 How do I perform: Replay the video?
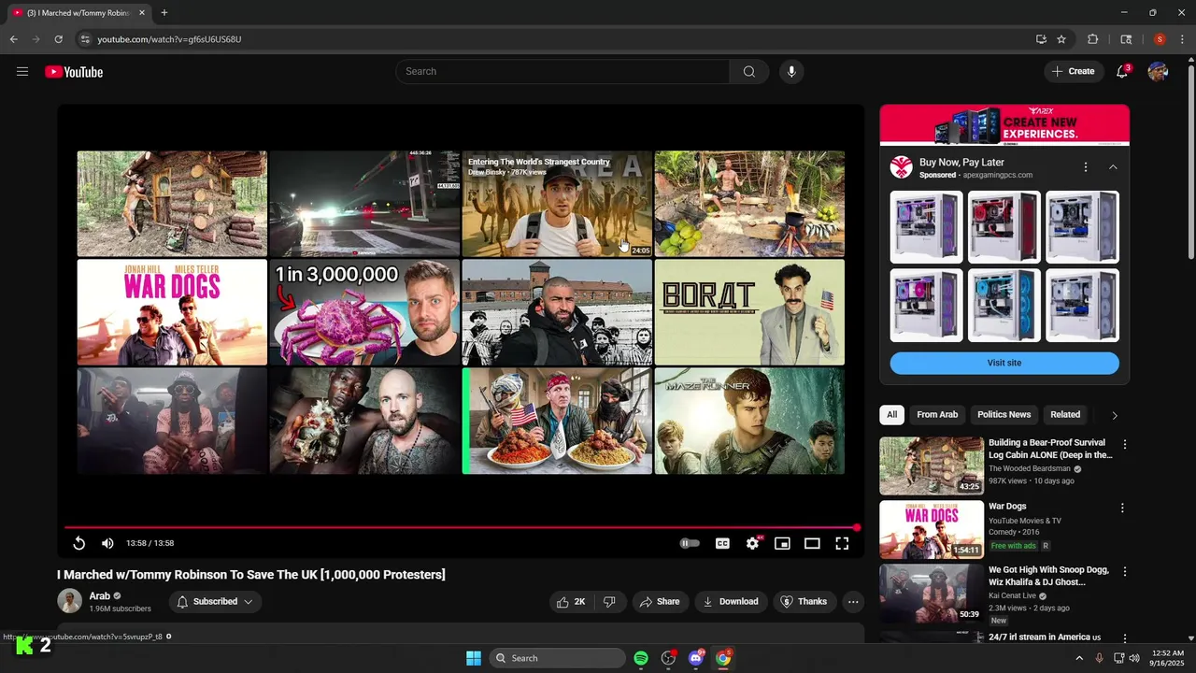point(79,543)
